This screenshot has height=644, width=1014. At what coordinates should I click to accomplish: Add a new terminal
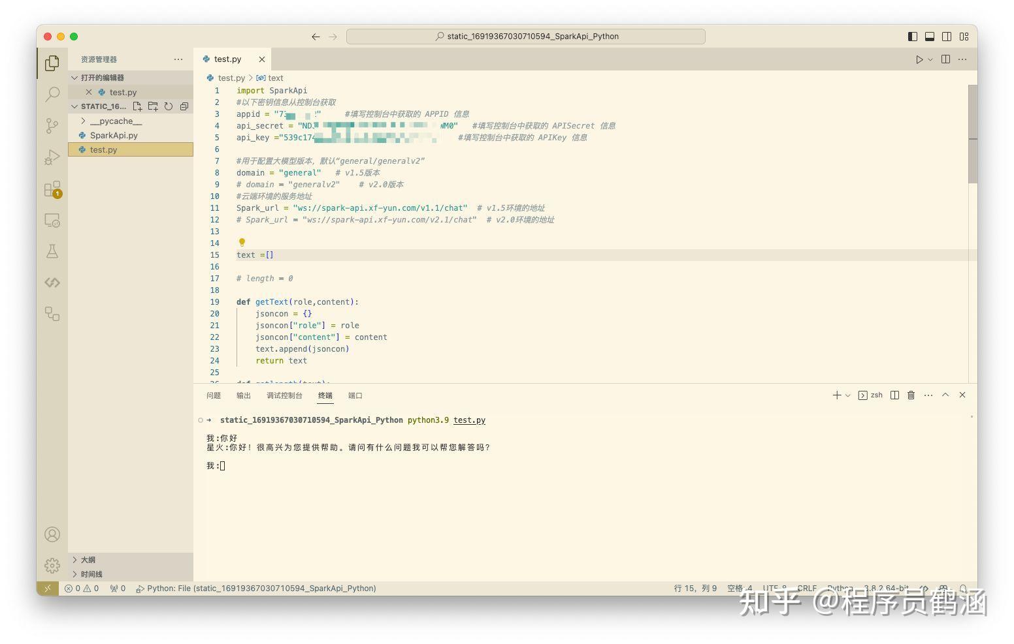[837, 395]
